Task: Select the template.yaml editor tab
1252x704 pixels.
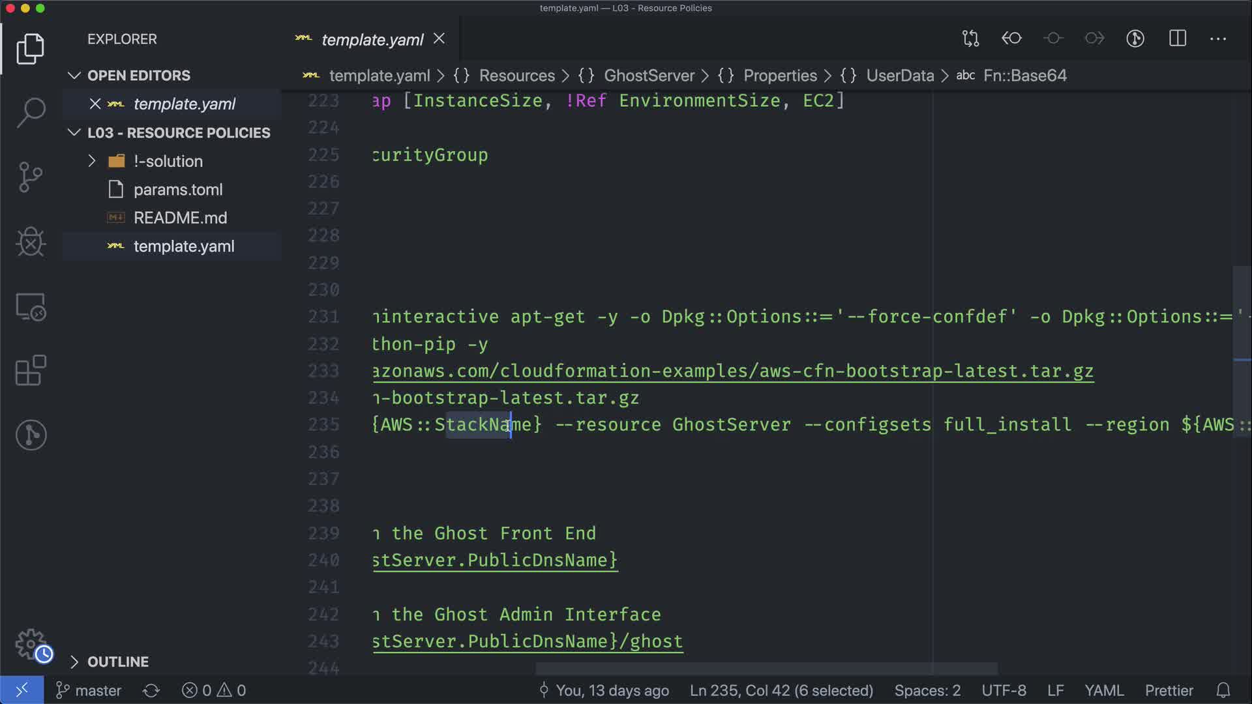Action: coord(372,40)
